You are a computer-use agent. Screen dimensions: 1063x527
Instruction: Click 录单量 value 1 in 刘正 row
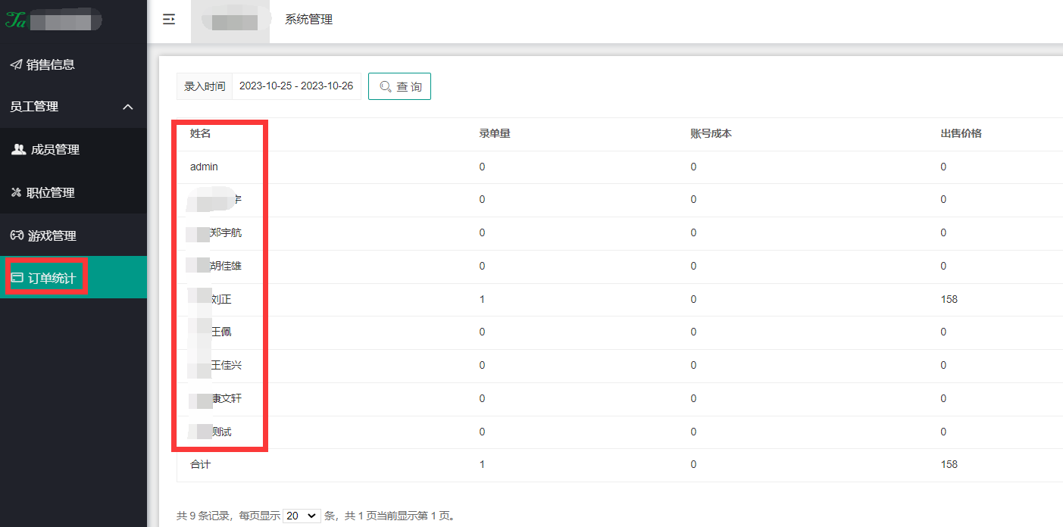pos(482,299)
